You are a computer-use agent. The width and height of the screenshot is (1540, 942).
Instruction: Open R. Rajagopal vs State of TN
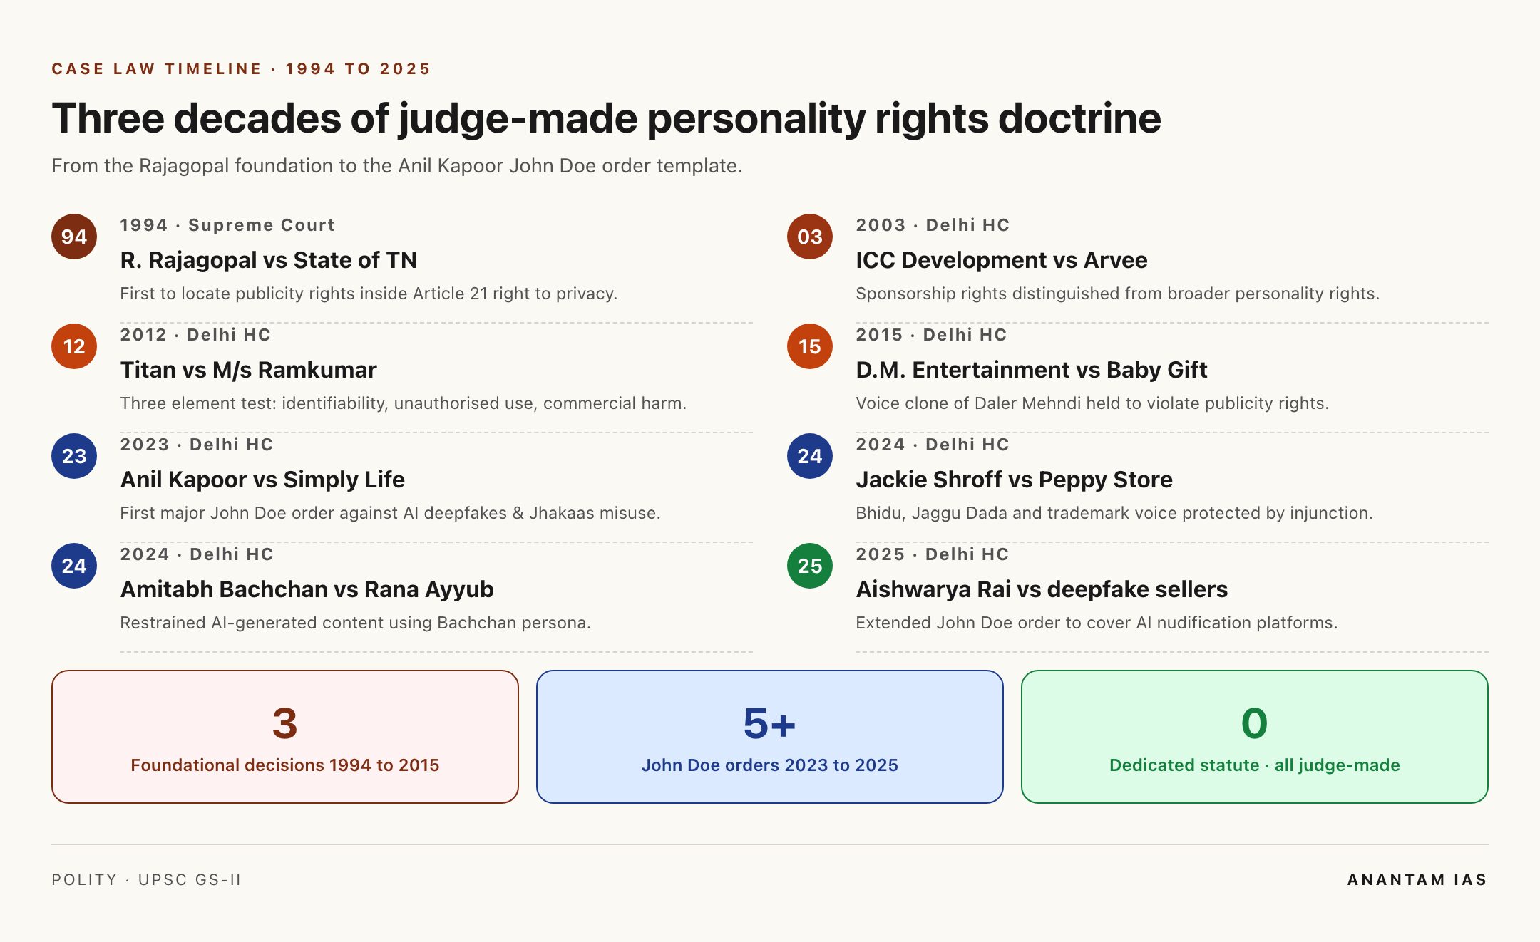coord(268,260)
